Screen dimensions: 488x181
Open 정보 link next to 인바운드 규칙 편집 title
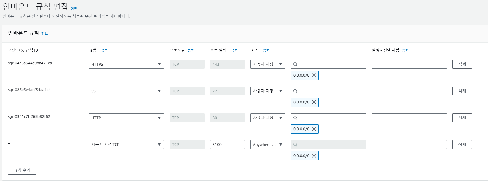pyautogui.click(x=74, y=8)
